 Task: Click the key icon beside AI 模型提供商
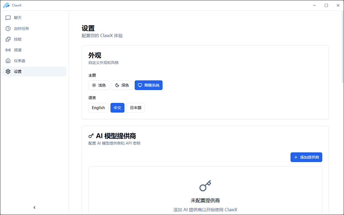point(91,136)
